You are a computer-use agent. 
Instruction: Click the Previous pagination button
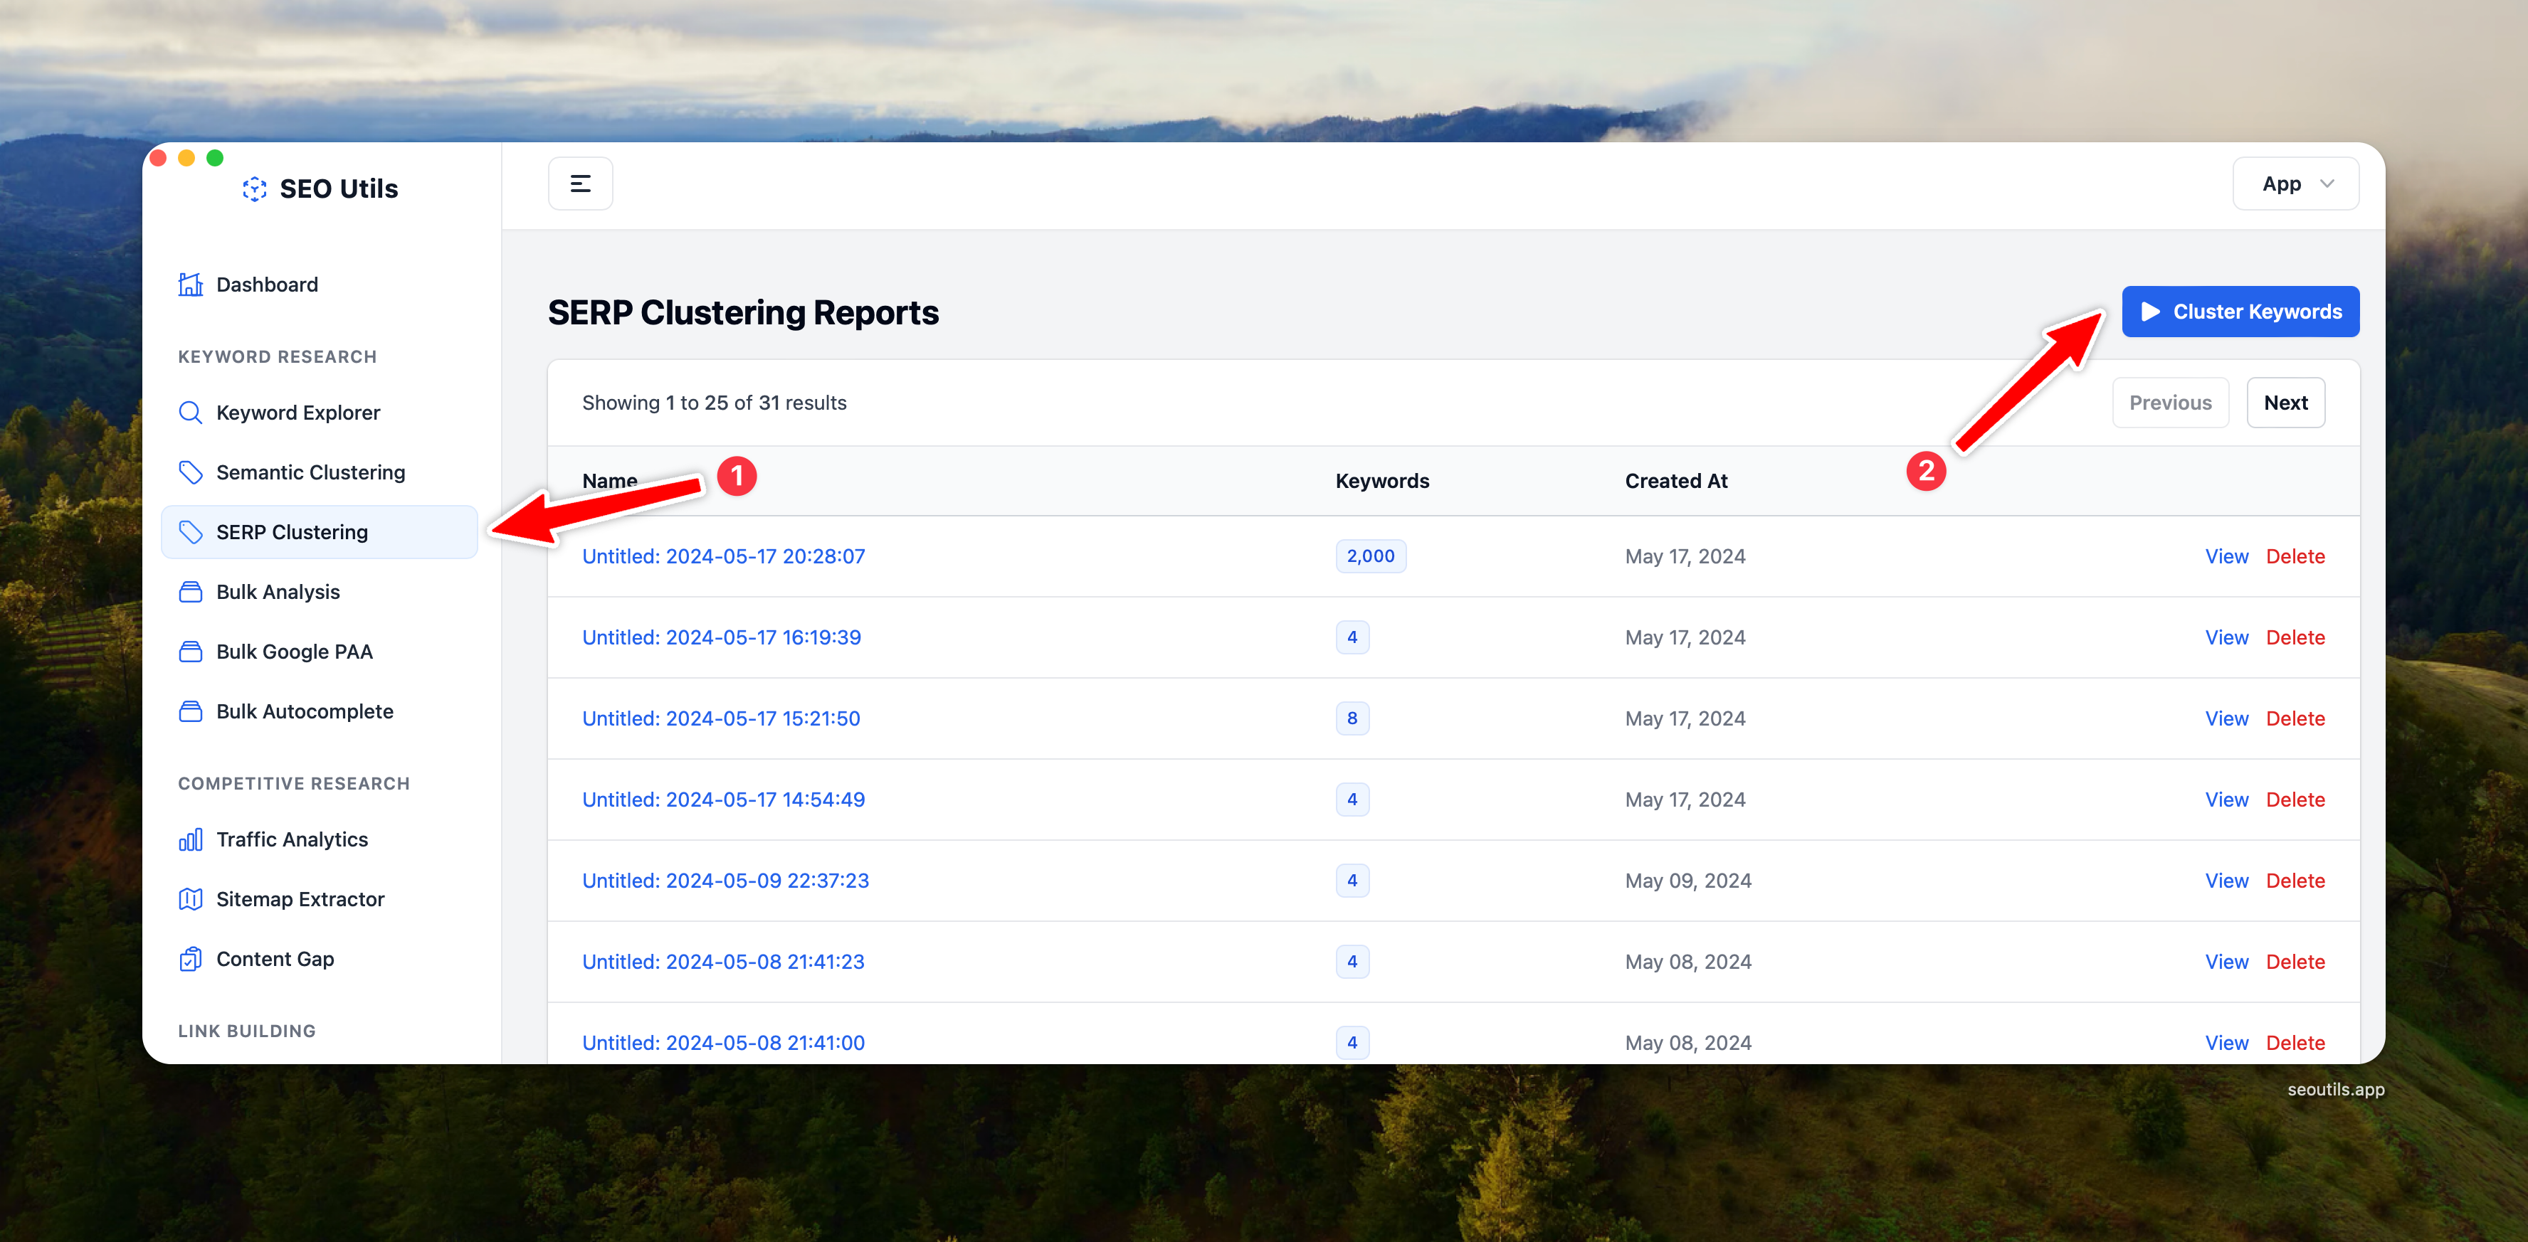click(2169, 403)
